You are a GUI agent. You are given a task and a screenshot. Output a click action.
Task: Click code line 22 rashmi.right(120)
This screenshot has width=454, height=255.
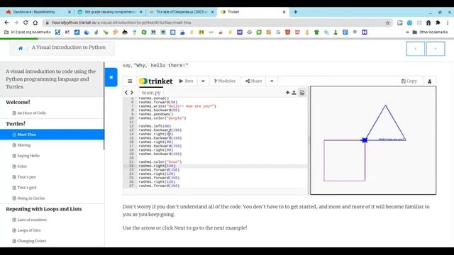click(157, 166)
